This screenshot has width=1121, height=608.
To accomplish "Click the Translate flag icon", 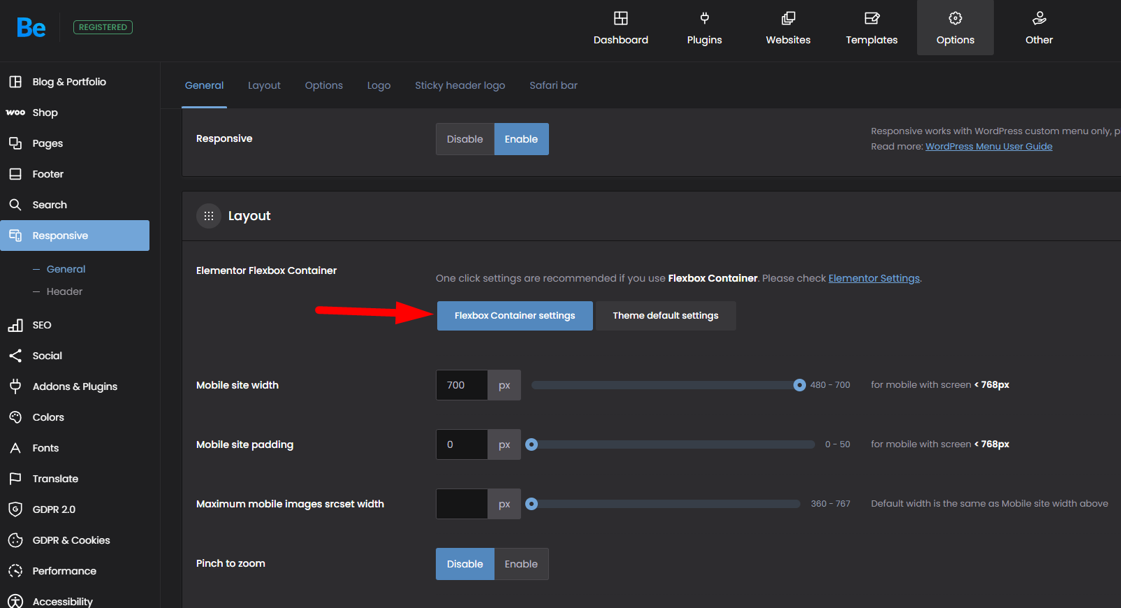I will pos(15,479).
